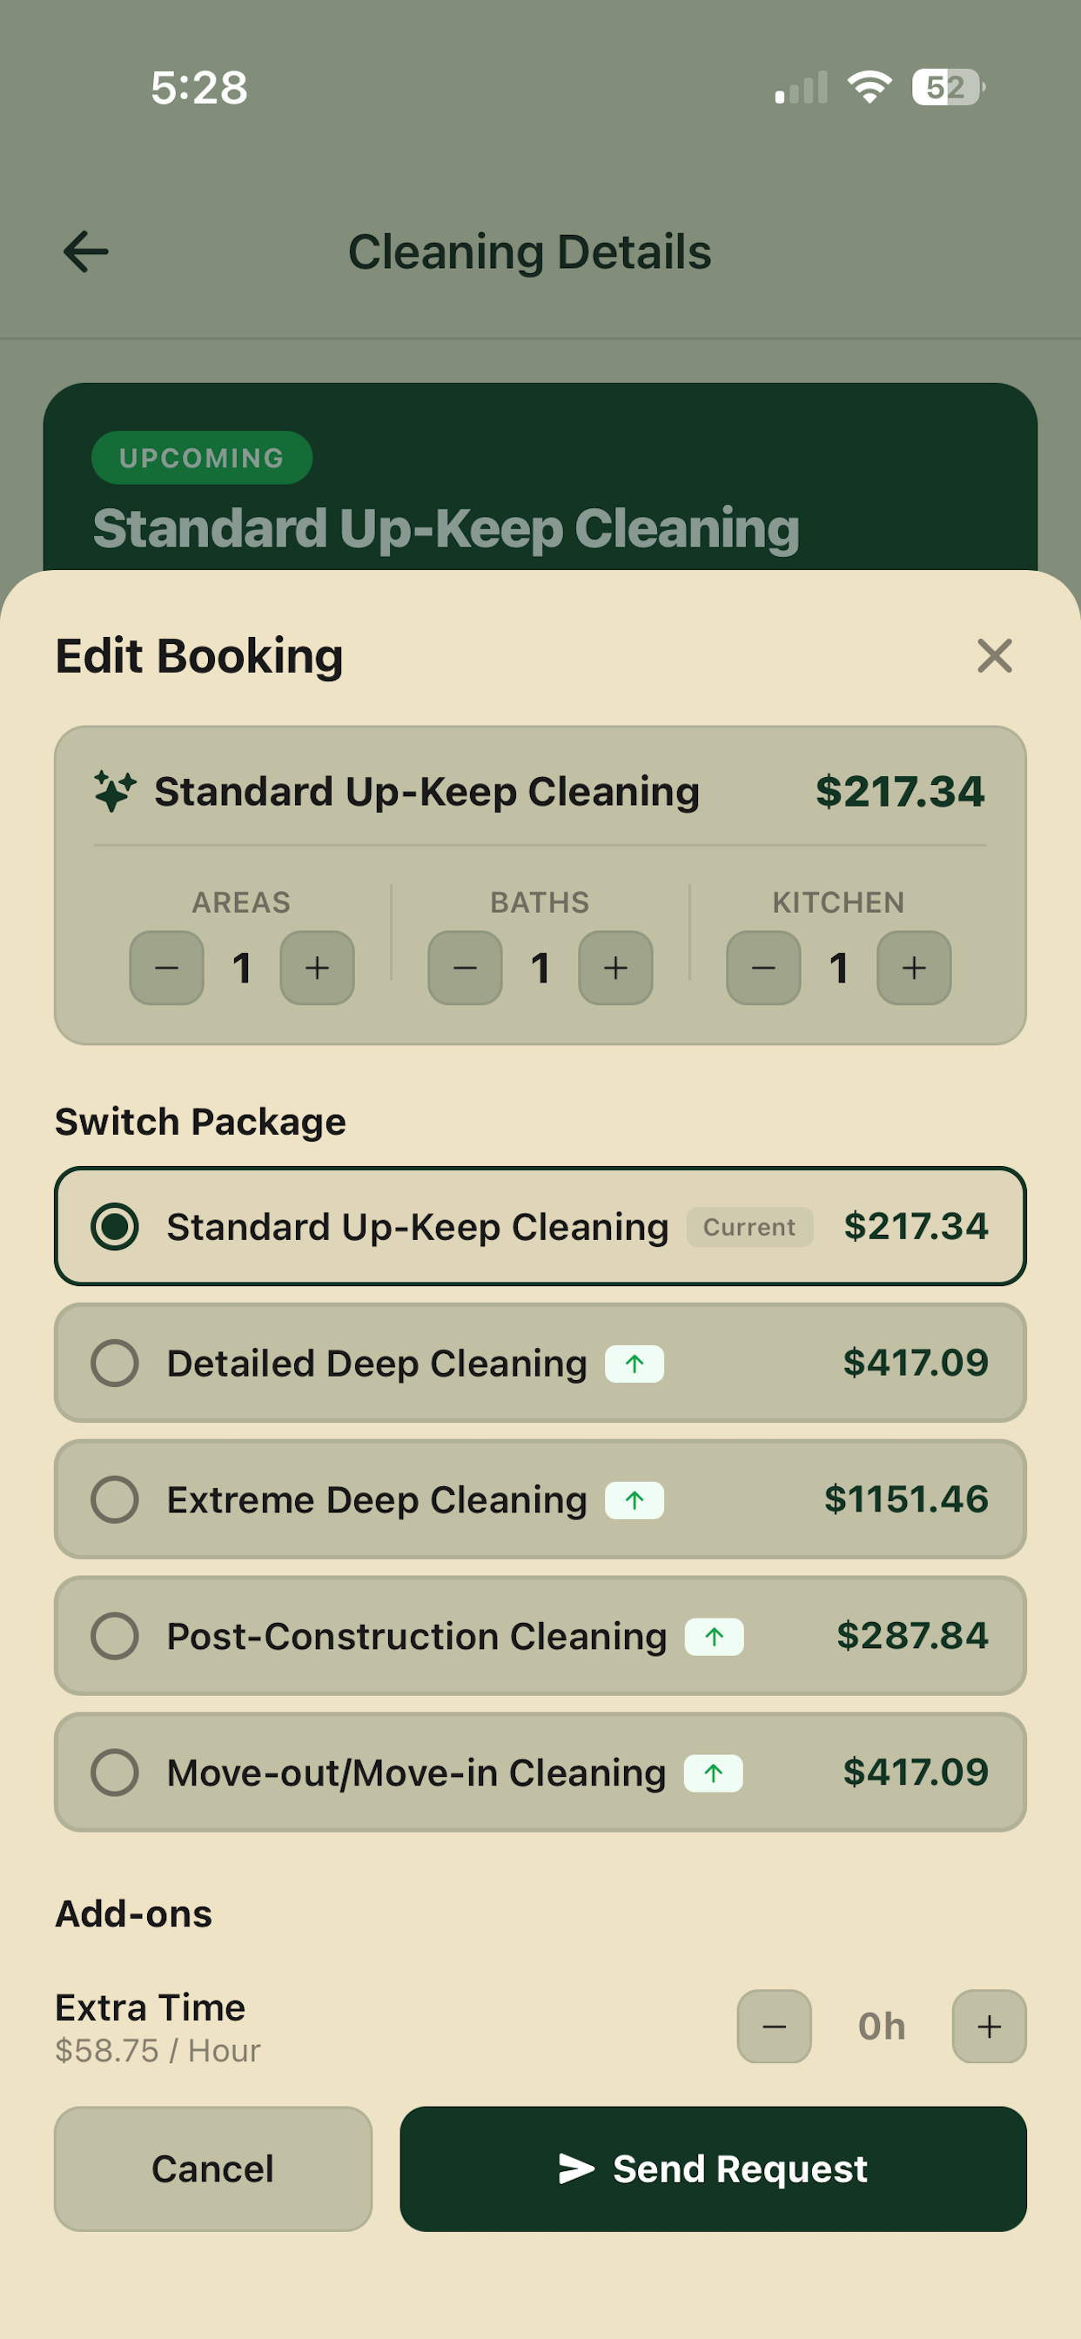Screen dimensions: 1081x2339
Task: Increase the Areas count
Action: pos(317,967)
